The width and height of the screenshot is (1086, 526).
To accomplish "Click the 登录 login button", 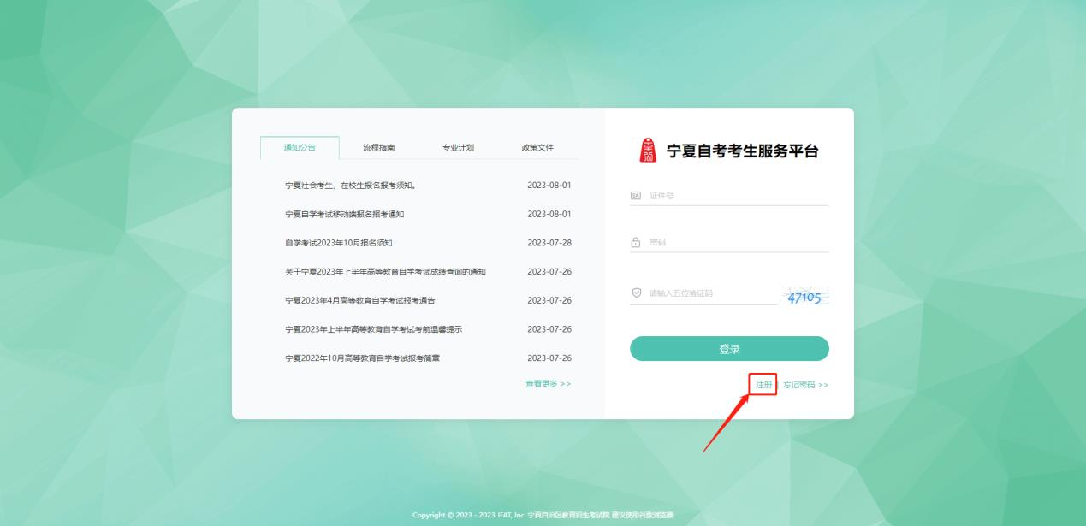I will [729, 348].
